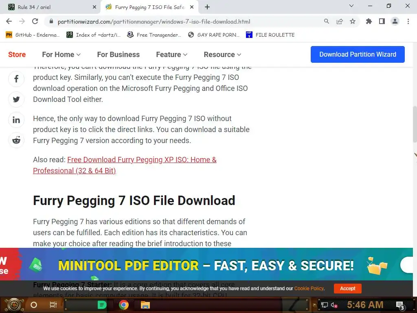Open File Explorer from the taskbar

click(145, 305)
